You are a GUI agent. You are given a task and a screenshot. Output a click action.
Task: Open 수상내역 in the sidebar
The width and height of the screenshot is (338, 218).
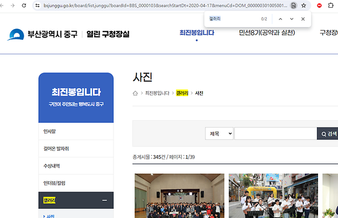(x=76, y=166)
